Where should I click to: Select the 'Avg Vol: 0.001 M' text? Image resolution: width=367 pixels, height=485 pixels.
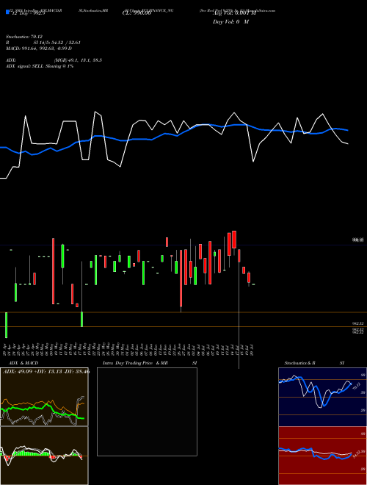234,13
